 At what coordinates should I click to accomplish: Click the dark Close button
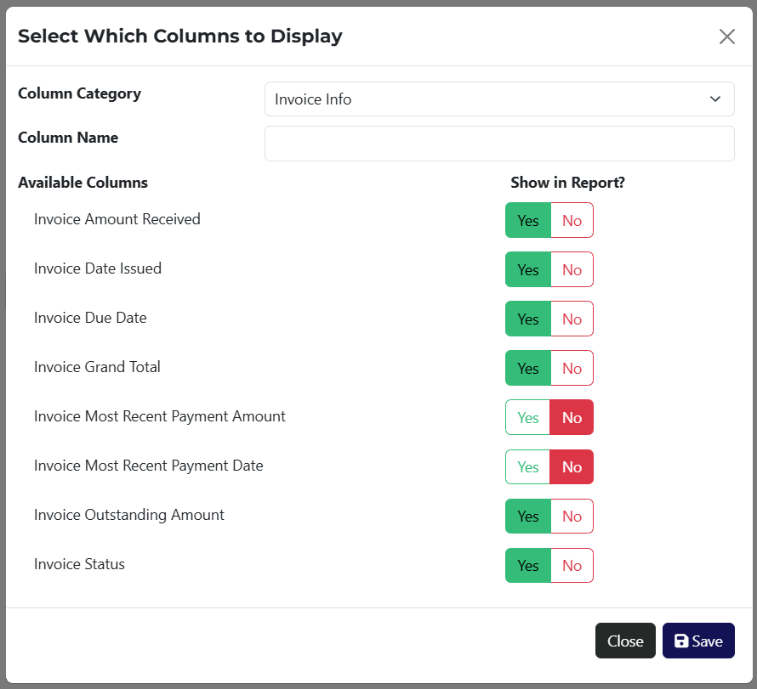[x=625, y=641]
